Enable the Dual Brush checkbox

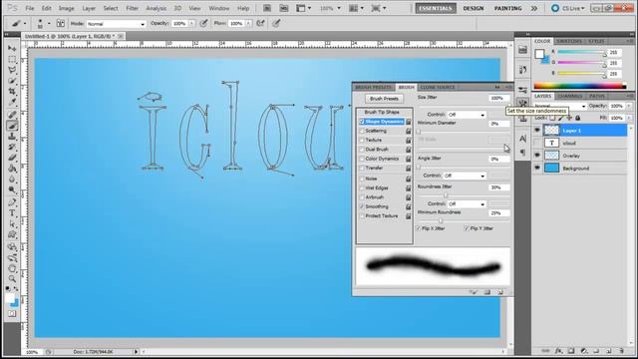click(x=361, y=150)
